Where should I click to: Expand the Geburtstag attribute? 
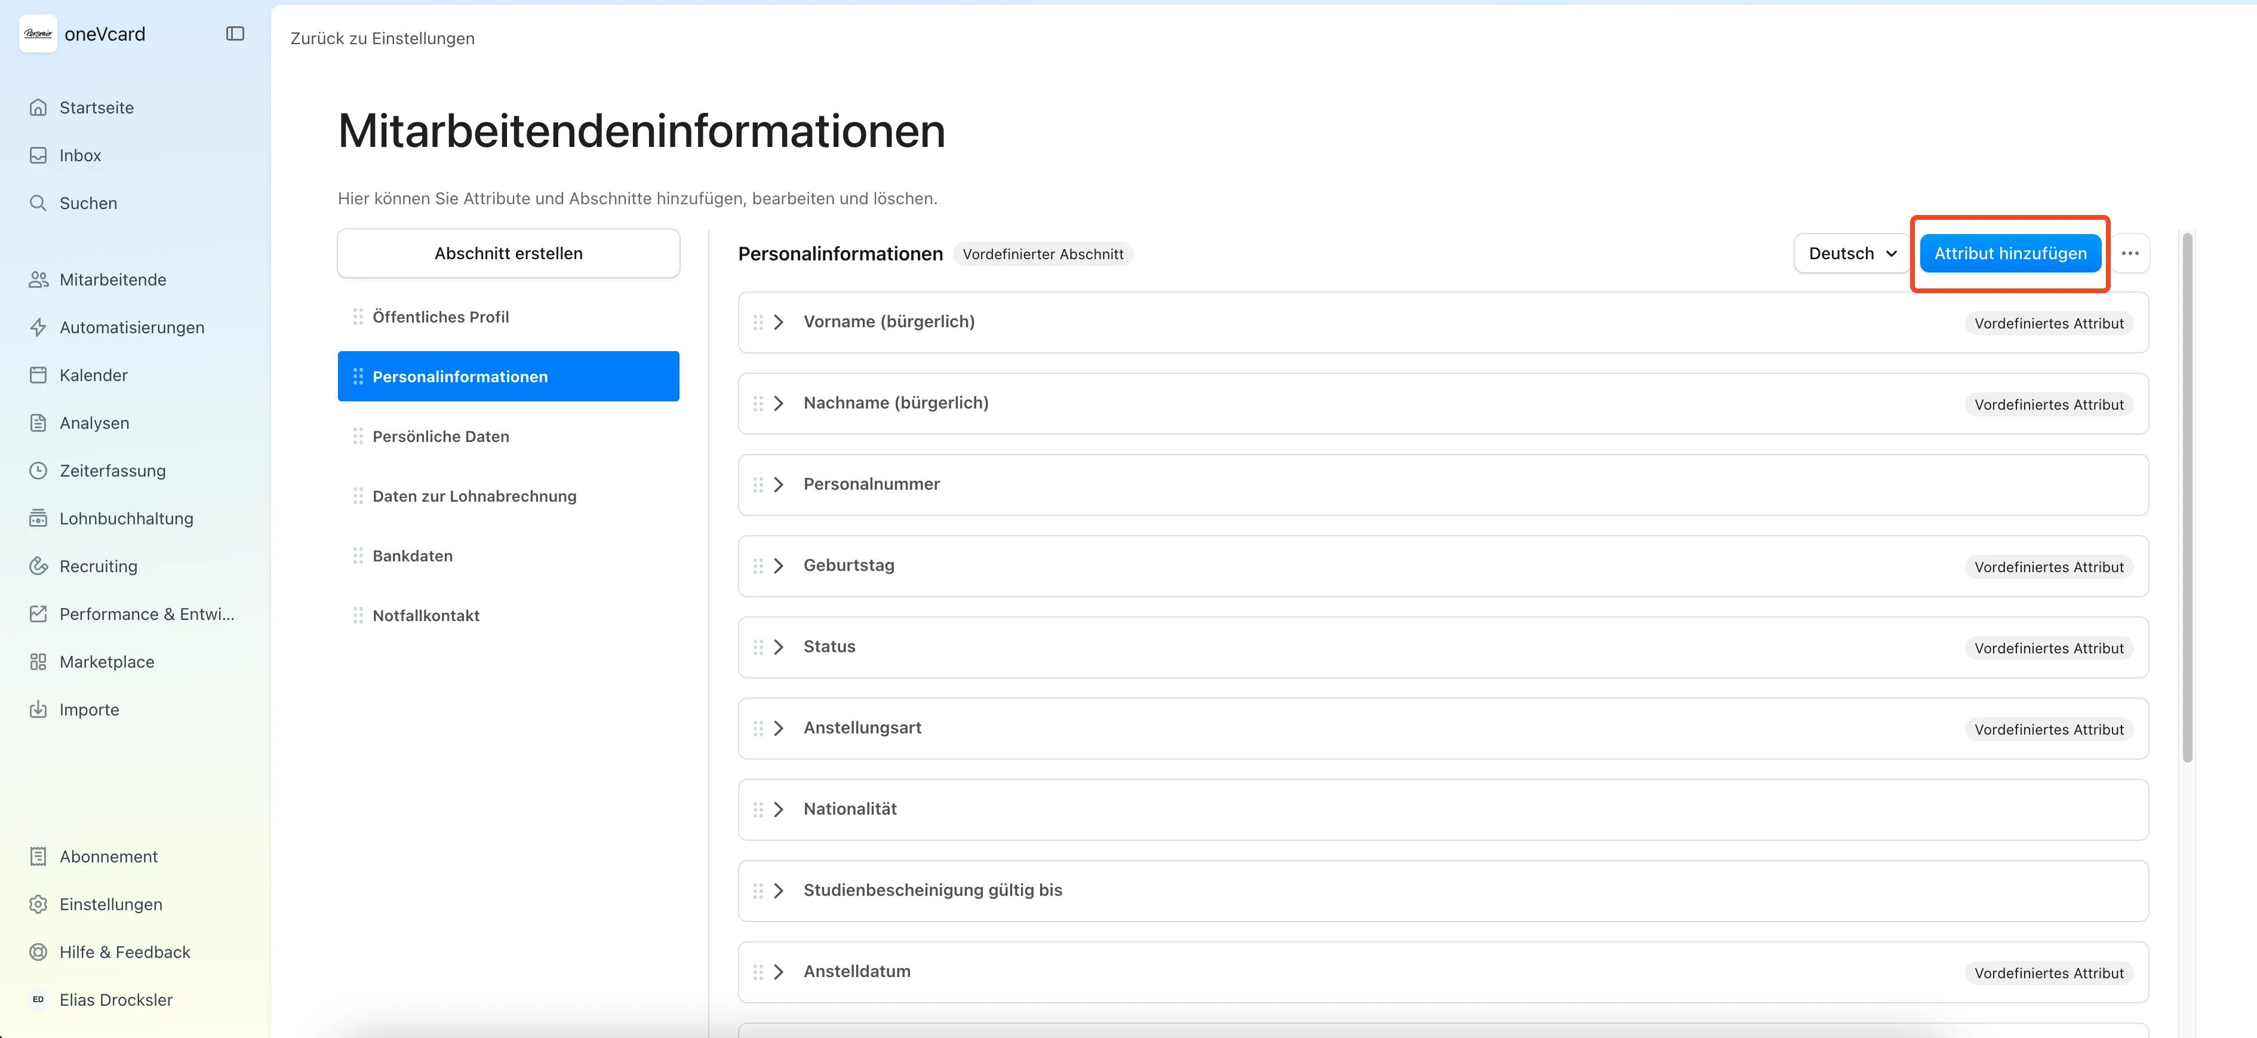(x=778, y=566)
